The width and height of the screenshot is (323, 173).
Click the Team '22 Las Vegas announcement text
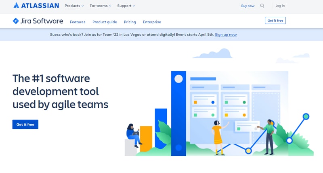click(x=132, y=35)
